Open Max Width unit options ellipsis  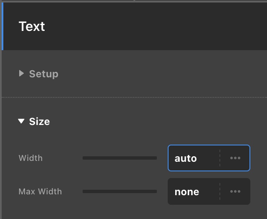(235, 192)
